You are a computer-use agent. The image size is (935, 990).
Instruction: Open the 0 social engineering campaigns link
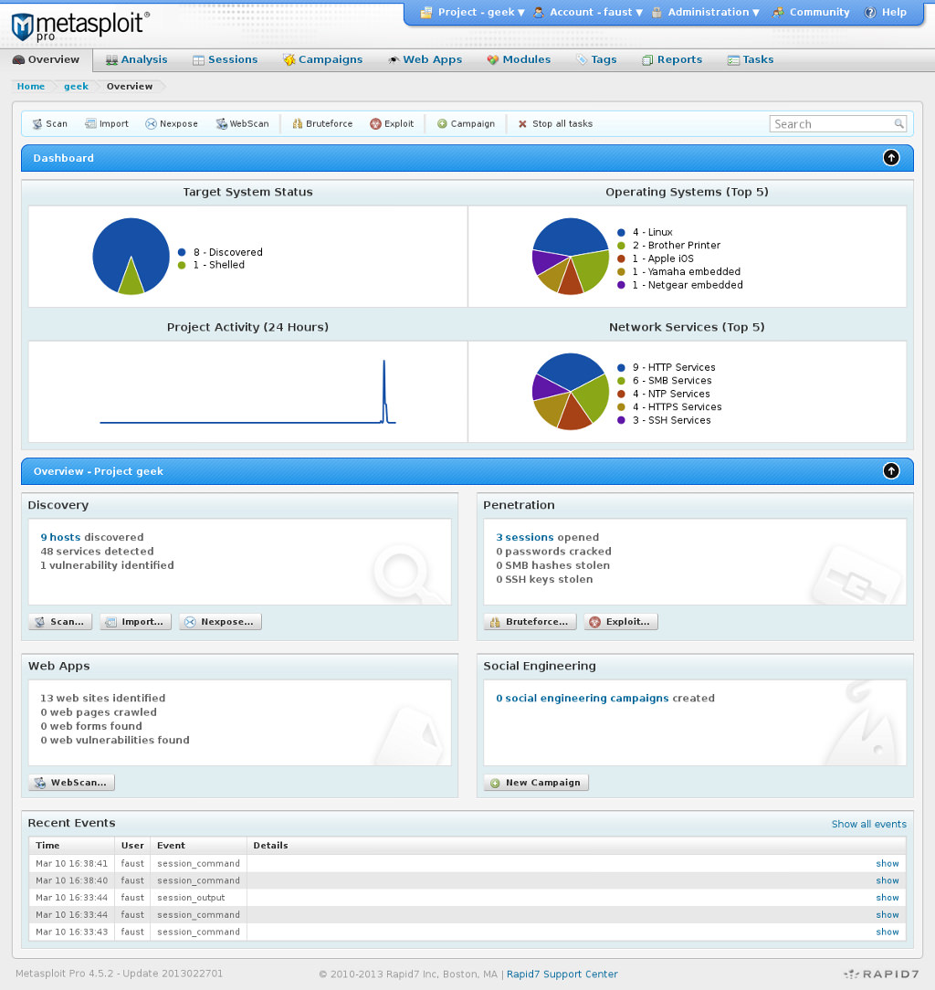[x=582, y=699]
